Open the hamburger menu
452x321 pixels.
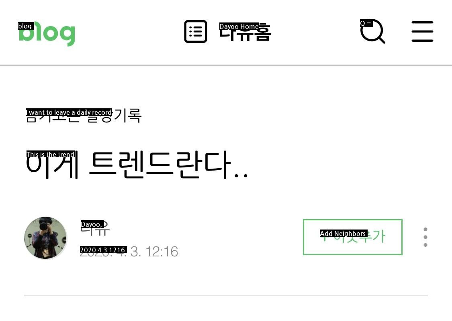[422, 31]
